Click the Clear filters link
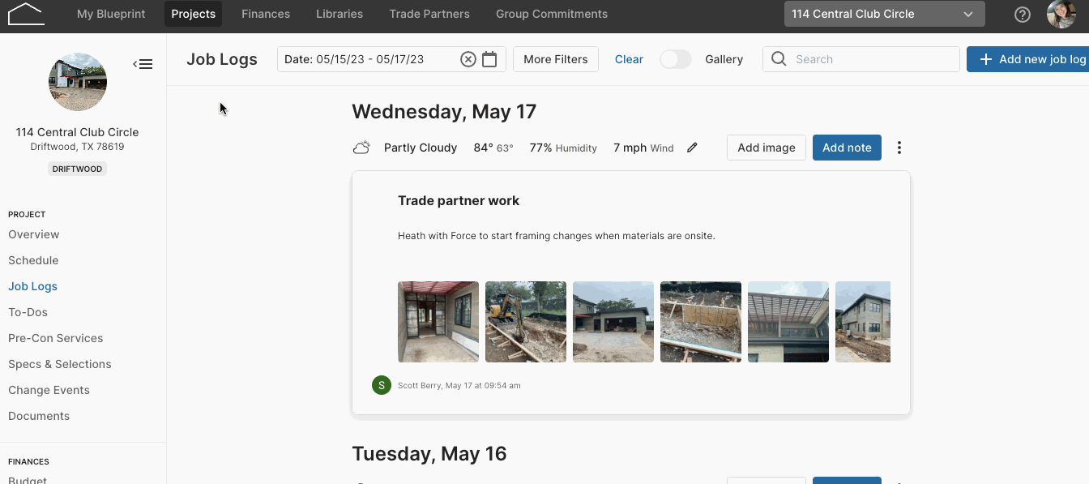1089x484 pixels. pos(629,59)
